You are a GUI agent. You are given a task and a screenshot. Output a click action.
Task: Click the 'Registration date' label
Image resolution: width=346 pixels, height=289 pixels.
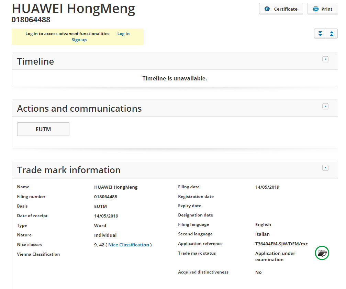196,196
